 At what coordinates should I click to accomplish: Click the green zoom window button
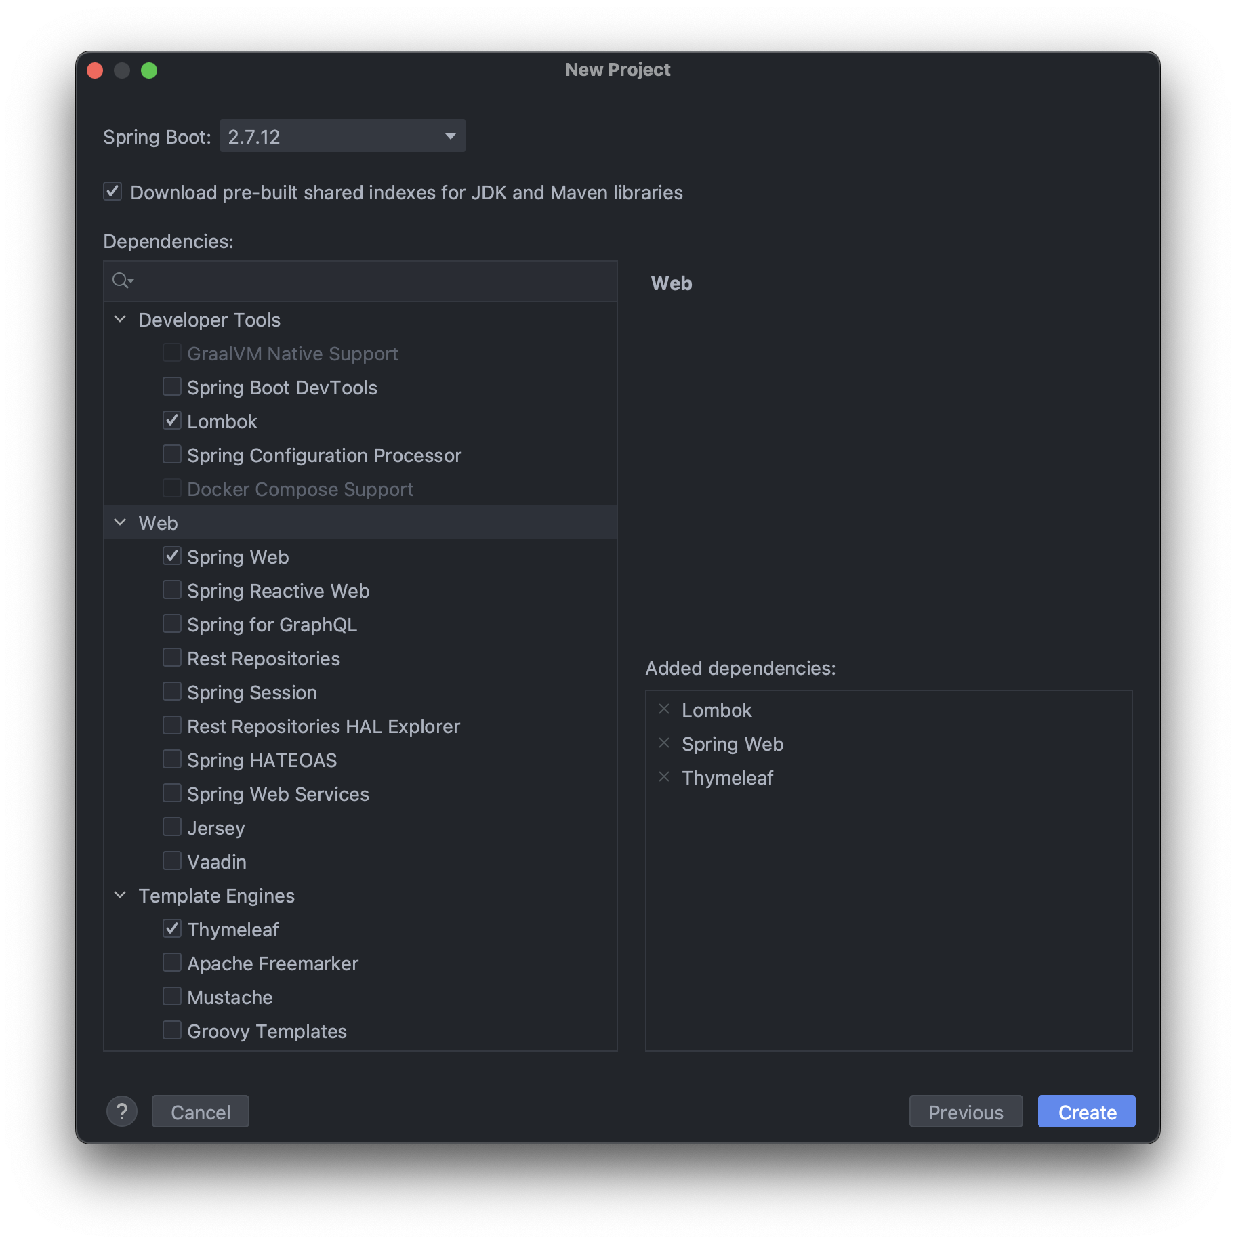click(x=149, y=70)
